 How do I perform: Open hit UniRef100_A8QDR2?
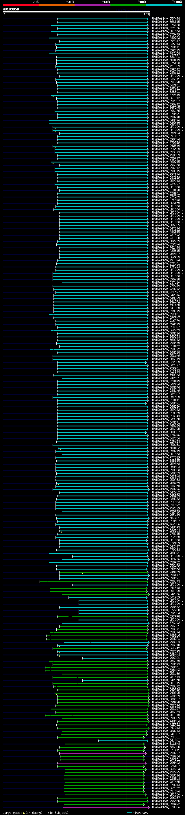point(166,38)
